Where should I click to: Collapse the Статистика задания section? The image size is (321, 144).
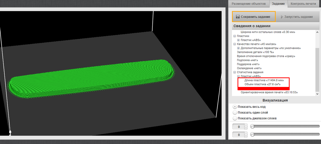[x=234, y=72]
